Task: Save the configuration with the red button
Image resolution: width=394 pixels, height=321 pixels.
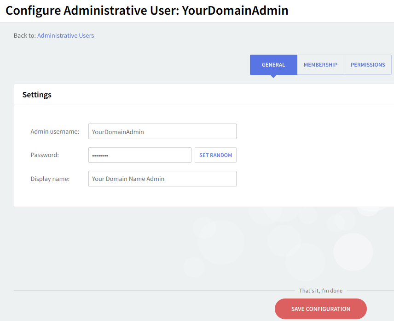Action: click(320, 309)
